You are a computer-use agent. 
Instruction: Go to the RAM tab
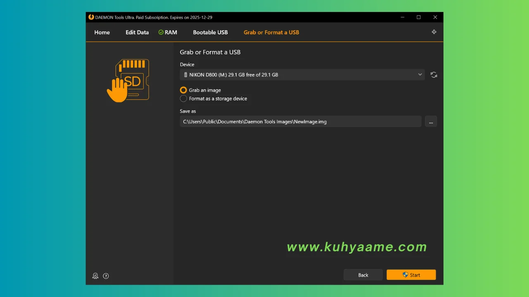(168, 32)
